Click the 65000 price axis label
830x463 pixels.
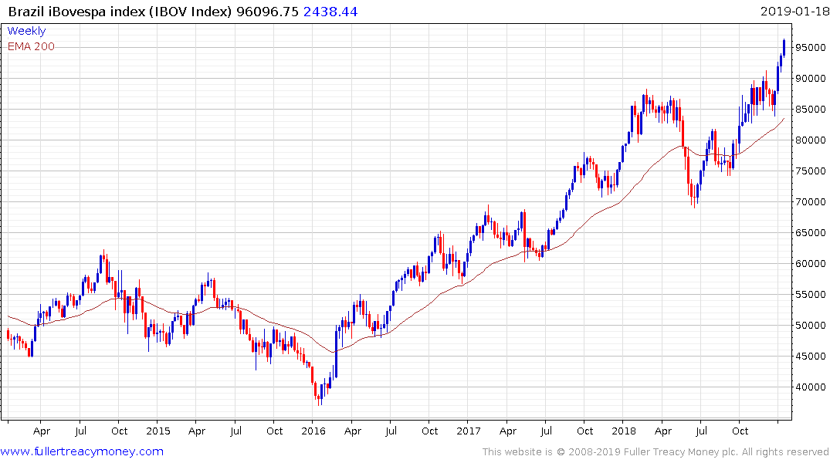pyautogui.click(x=810, y=233)
